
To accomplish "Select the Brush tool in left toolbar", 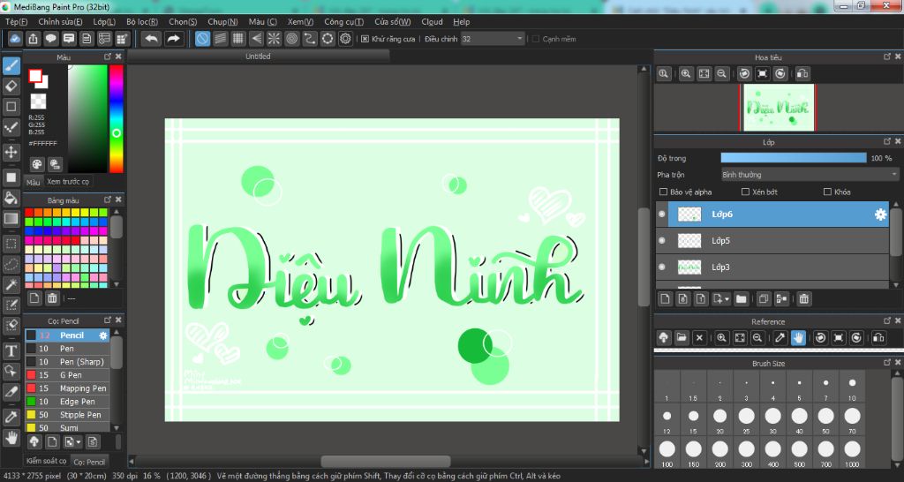I will pos(11,65).
